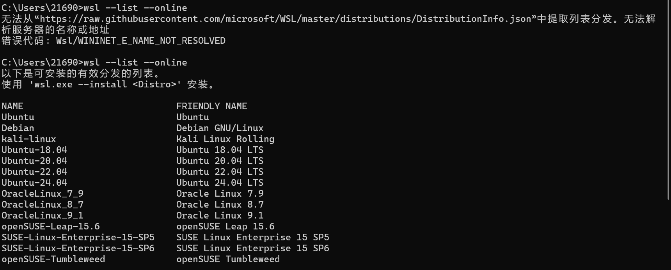
Task: Click the SUSE-Linux-Enterprise-15-SP6 entry
Action: (x=78, y=248)
